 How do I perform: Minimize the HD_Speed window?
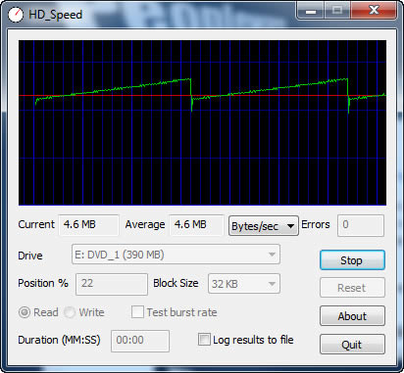(x=311, y=11)
